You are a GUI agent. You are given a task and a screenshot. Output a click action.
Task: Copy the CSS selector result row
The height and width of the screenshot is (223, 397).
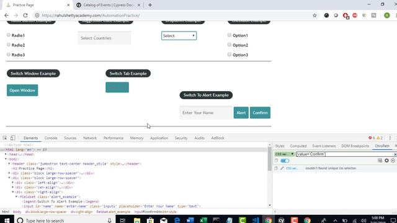tap(275, 168)
